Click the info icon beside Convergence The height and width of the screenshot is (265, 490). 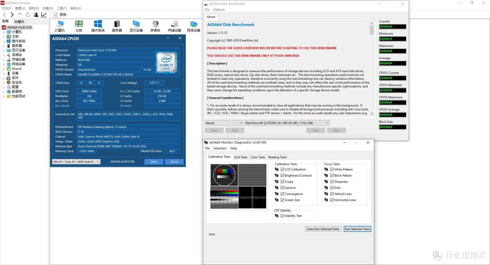pyautogui.click(x=277, y=194)
